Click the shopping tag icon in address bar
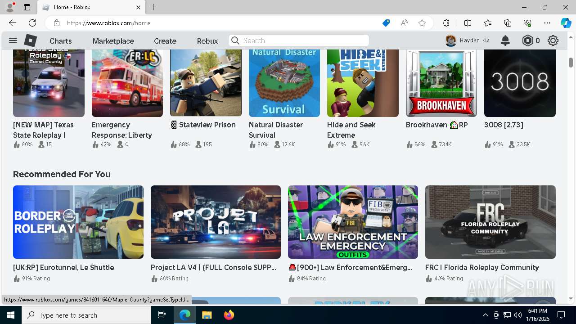The height and width of the screenshot is (324, 576). click(x=386, y=23)
